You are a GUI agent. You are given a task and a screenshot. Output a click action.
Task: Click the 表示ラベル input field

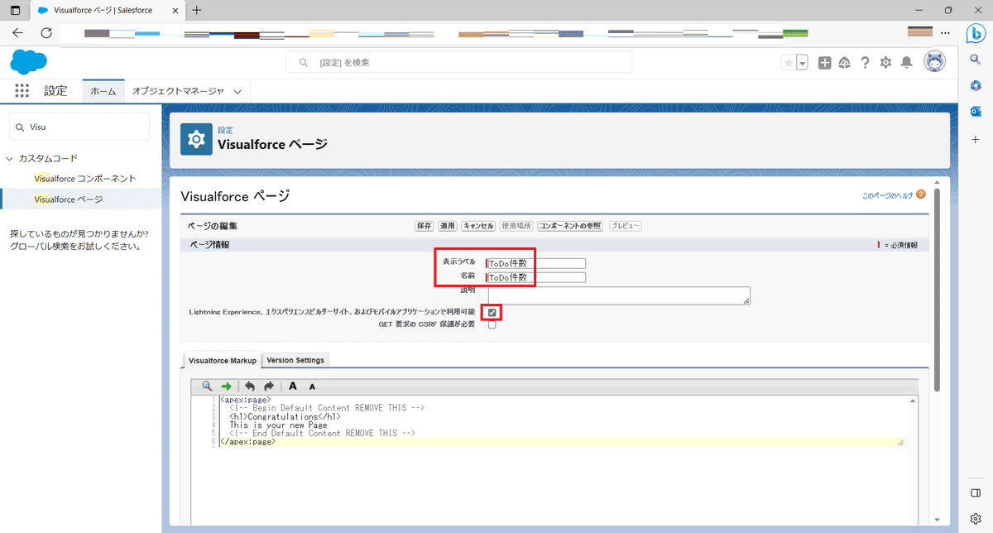point(536,263)
